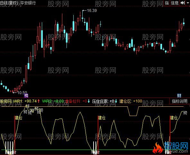Click the 建仓区 +100 indicator label
This screenshot has width=190, height=155.
(x=131, y=101)
